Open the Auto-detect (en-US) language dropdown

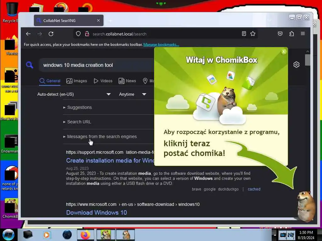[x=74, y=94]
